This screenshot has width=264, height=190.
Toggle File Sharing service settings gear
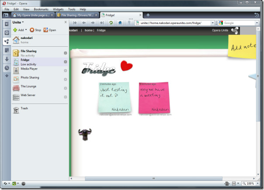click(x=65, y=53)
